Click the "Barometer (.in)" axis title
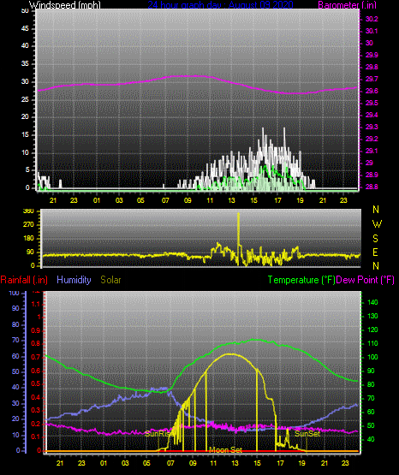The height and width of the screenshot is (475, 399). (347, 5)
